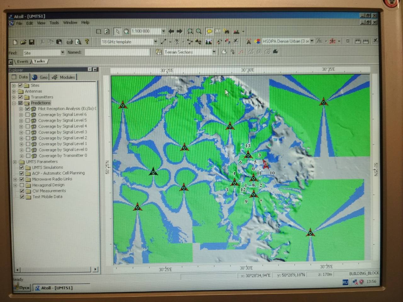The height and width of the screenshot is (302, 403).
Task: Open a file via folder icon
Action: 23,42
